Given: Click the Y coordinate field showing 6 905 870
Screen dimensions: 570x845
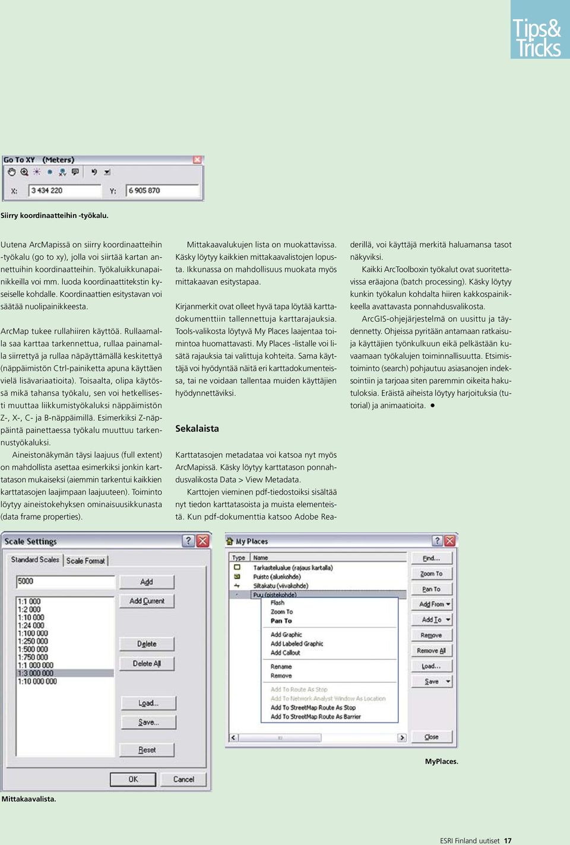Looking at the screenshot, I should [163, 191].
